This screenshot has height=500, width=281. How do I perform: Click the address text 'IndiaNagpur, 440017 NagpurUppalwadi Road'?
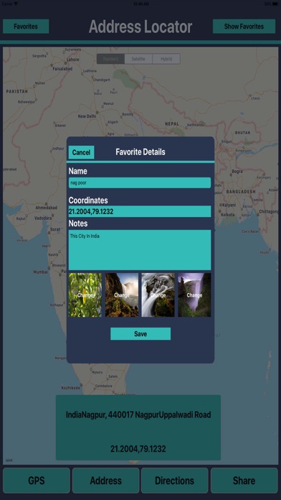(x=138, y=415)
